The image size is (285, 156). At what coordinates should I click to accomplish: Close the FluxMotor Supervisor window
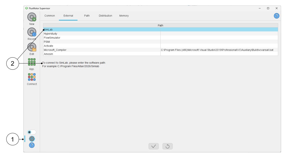[276, 8]
